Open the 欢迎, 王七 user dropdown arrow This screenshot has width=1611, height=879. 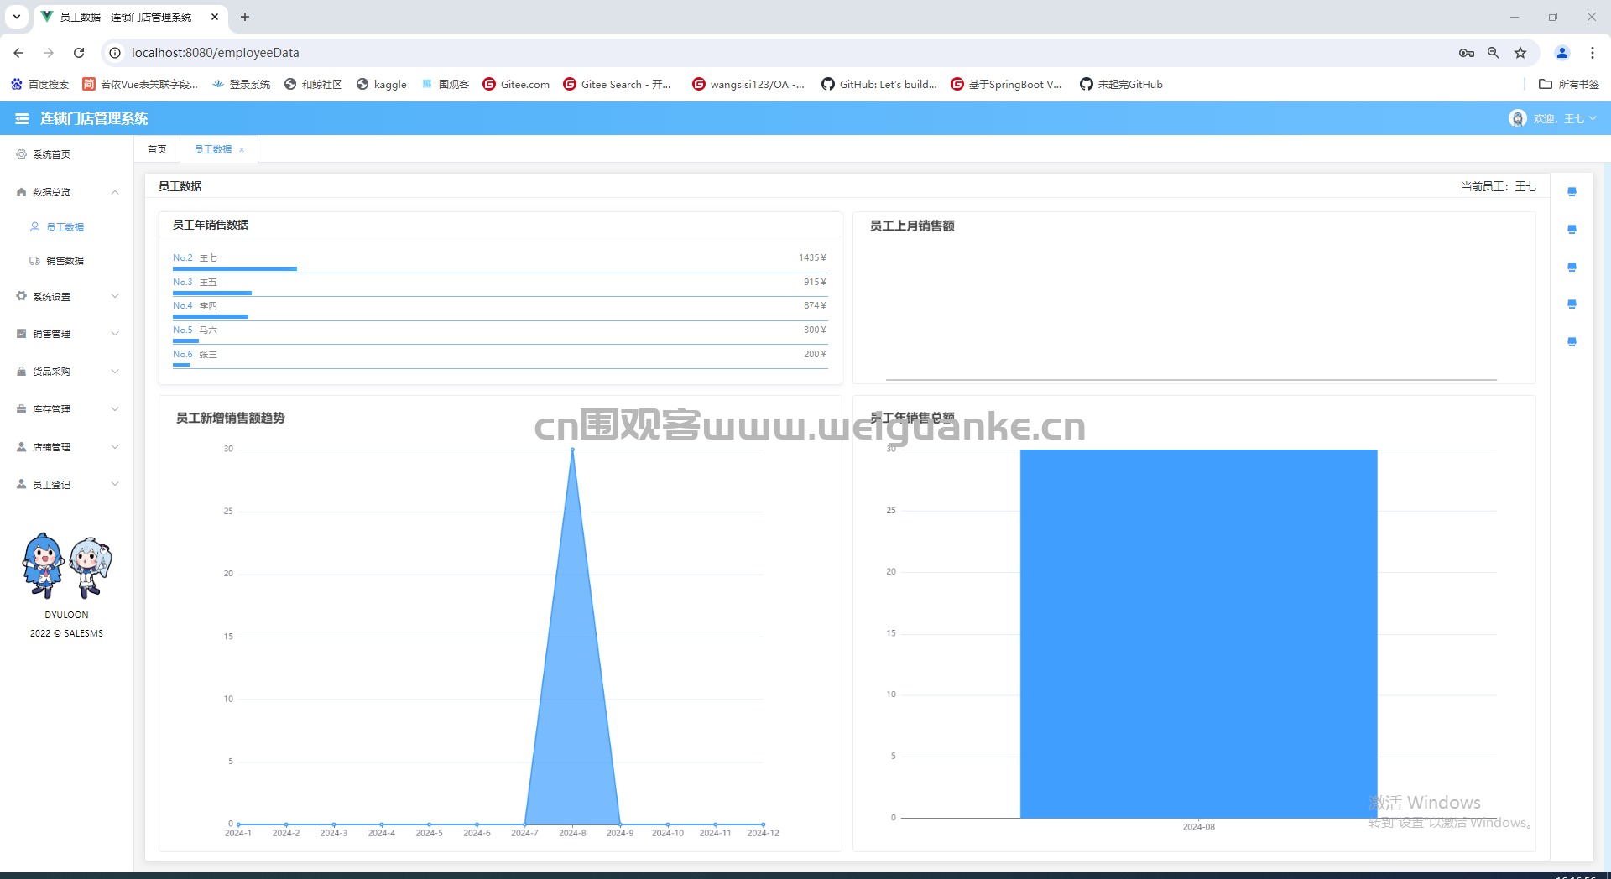(x=1593, y=118)
